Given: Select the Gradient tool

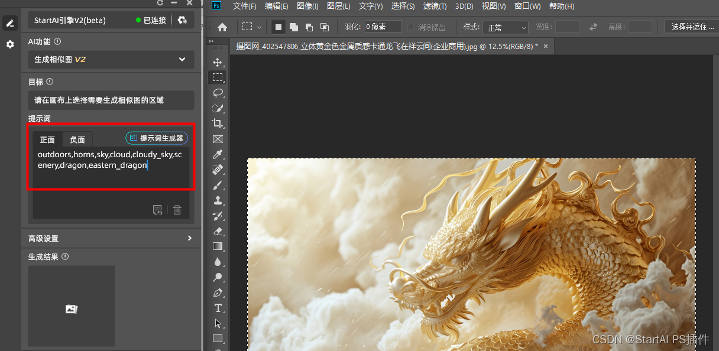Looking at the screenshot, I should tap(218, 246).
